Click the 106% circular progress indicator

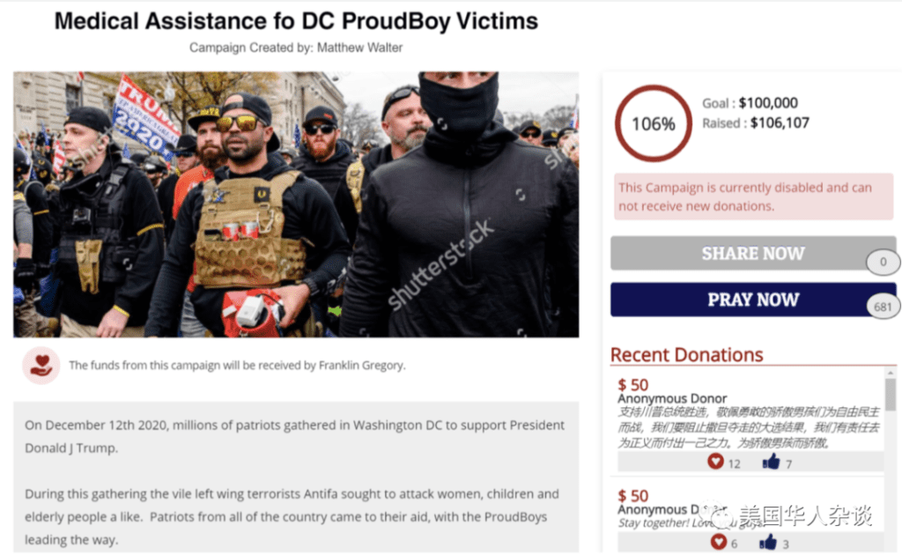(653, 123)
